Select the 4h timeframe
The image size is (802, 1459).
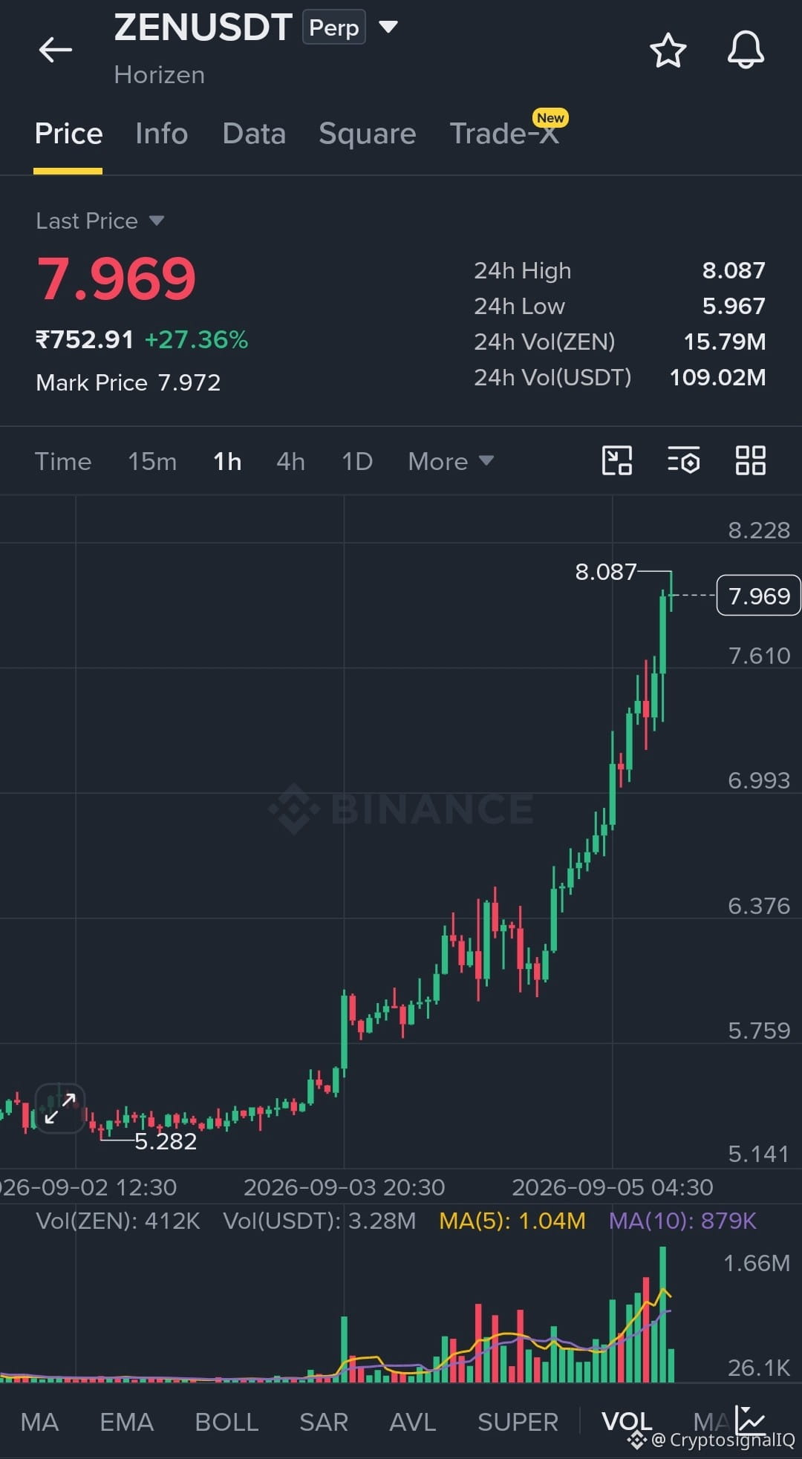[290, 461]
